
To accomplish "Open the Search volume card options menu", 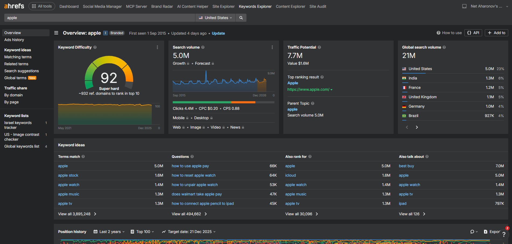I will pyautogui.click(x=272, y=47).
